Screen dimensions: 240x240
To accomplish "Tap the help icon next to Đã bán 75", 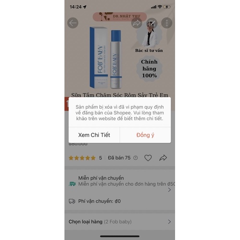I will coord(136,158).
